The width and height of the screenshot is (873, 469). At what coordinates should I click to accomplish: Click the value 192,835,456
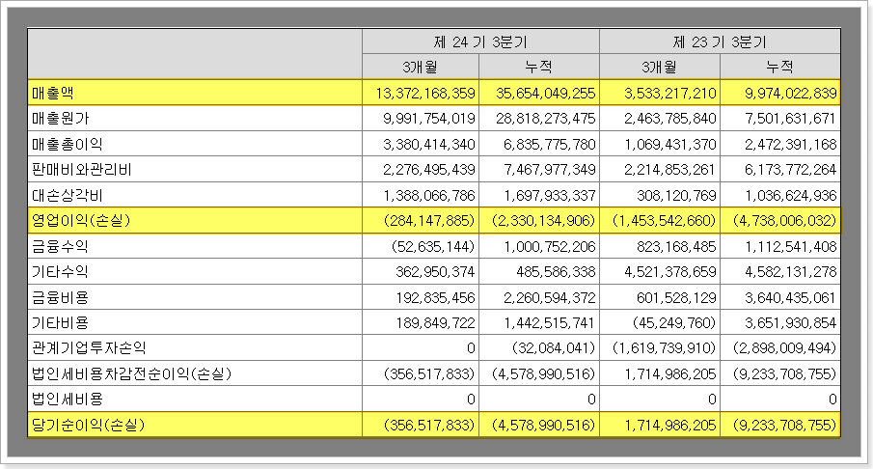coord(435,297)
